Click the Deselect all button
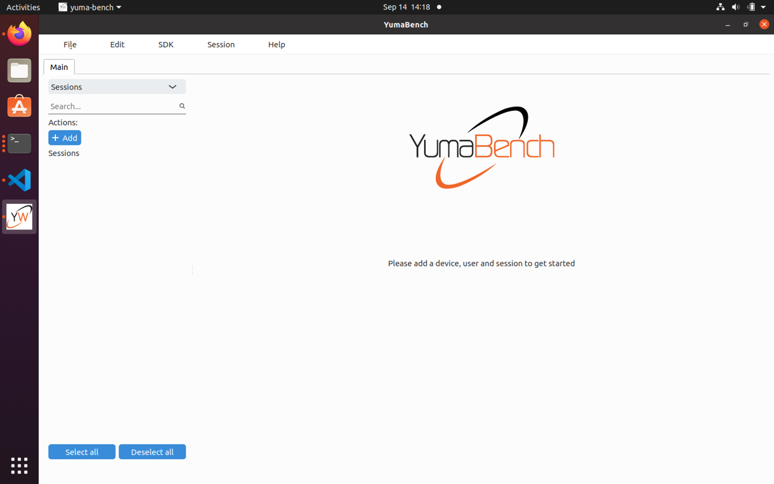The width and height of the screenshot is (774, 484). coord(152,452)
